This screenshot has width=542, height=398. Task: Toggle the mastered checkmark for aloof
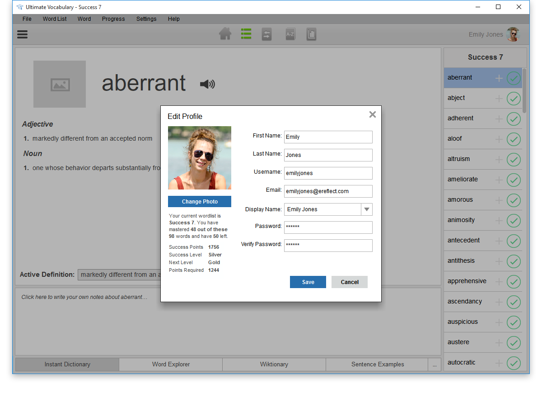pyautogui.click(x=514, y=139)
